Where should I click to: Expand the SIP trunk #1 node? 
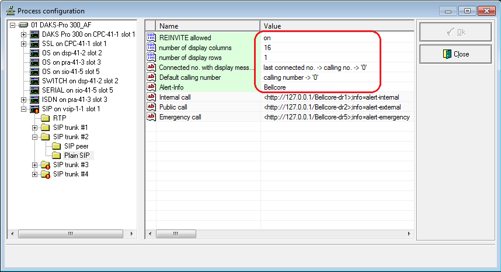(35, 128)
